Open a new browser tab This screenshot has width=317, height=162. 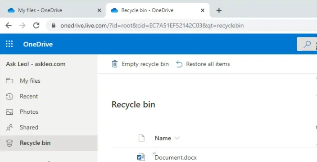219,10
